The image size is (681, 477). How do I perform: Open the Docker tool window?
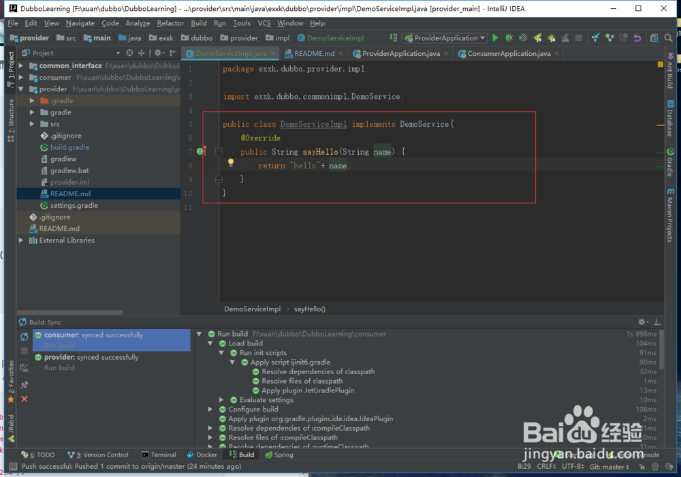202,455
